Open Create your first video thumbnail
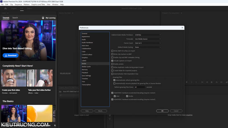 (14, 78)
